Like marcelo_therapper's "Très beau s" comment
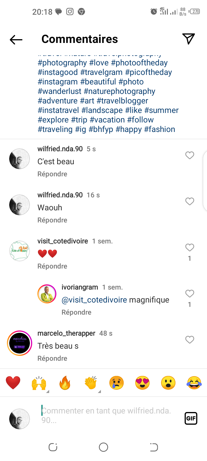This screenshot has width=207, height=461. click(x=190, y=340)
